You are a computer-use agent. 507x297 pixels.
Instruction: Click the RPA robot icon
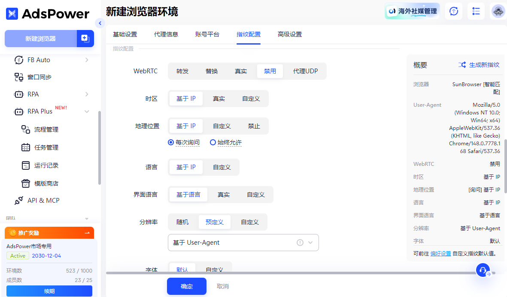[x=19, y=94]
